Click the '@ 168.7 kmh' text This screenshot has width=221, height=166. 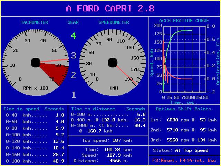[x=96, y=131]
